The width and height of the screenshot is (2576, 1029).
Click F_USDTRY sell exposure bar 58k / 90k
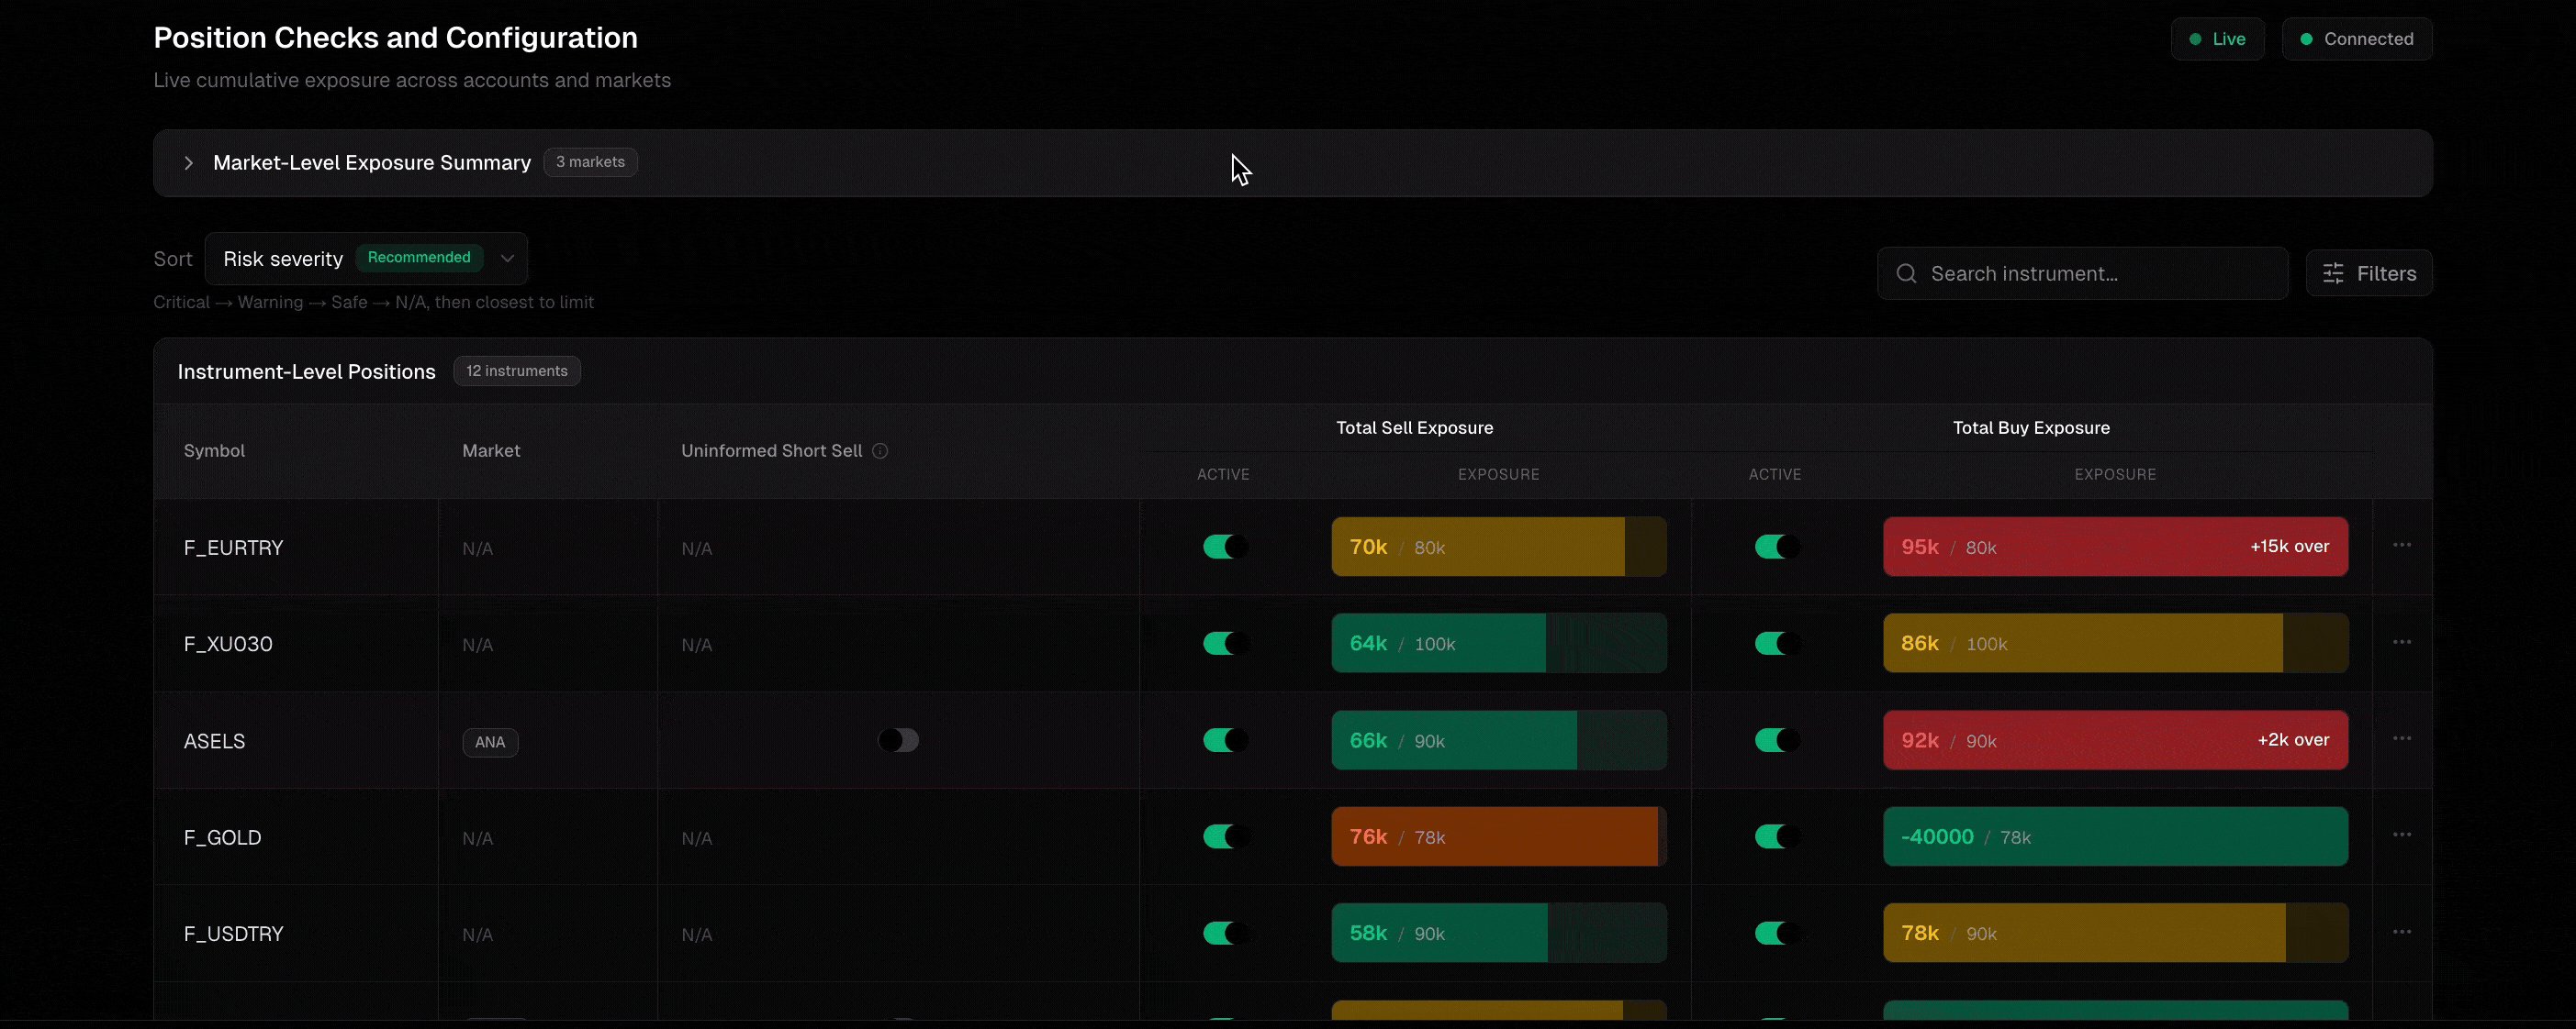[x=1499, y=933]
